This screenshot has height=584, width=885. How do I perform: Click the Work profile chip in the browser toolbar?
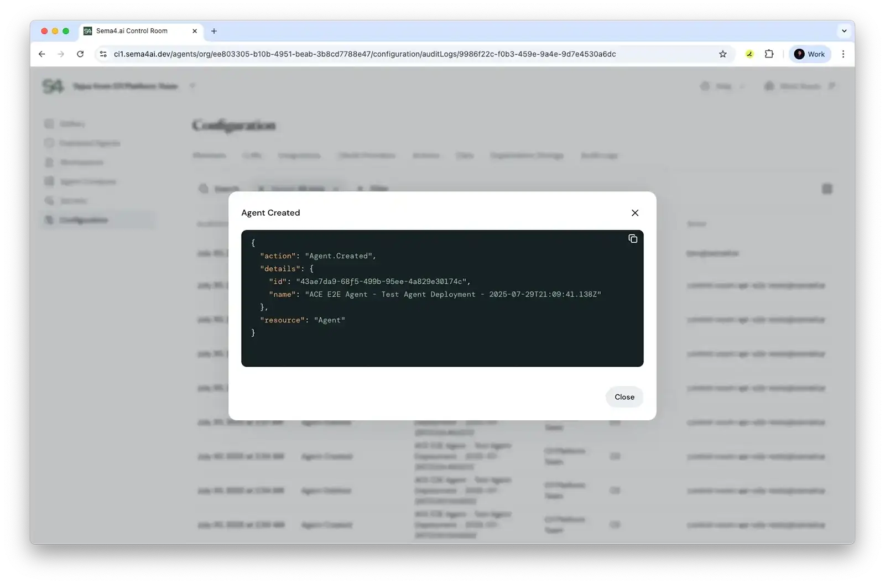coord(810,54)
